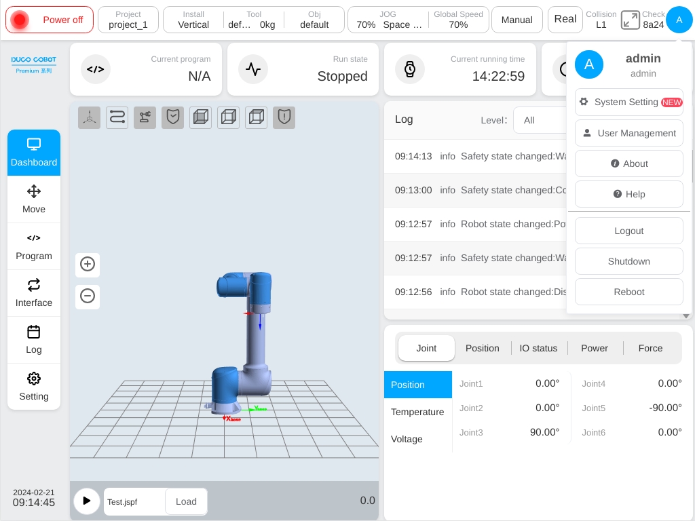Zoom in the 3D robot view
The height and width of the screenshot is (521, 695).
pos(88,264)
